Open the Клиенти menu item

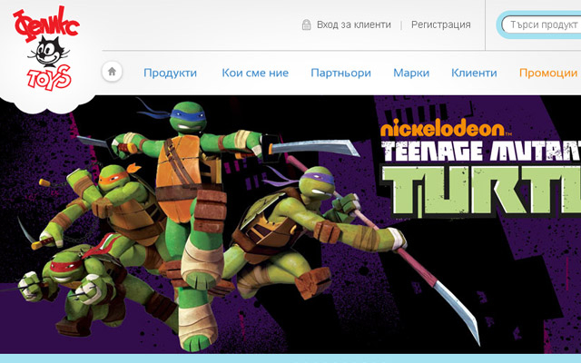click(x=474, y=73)
